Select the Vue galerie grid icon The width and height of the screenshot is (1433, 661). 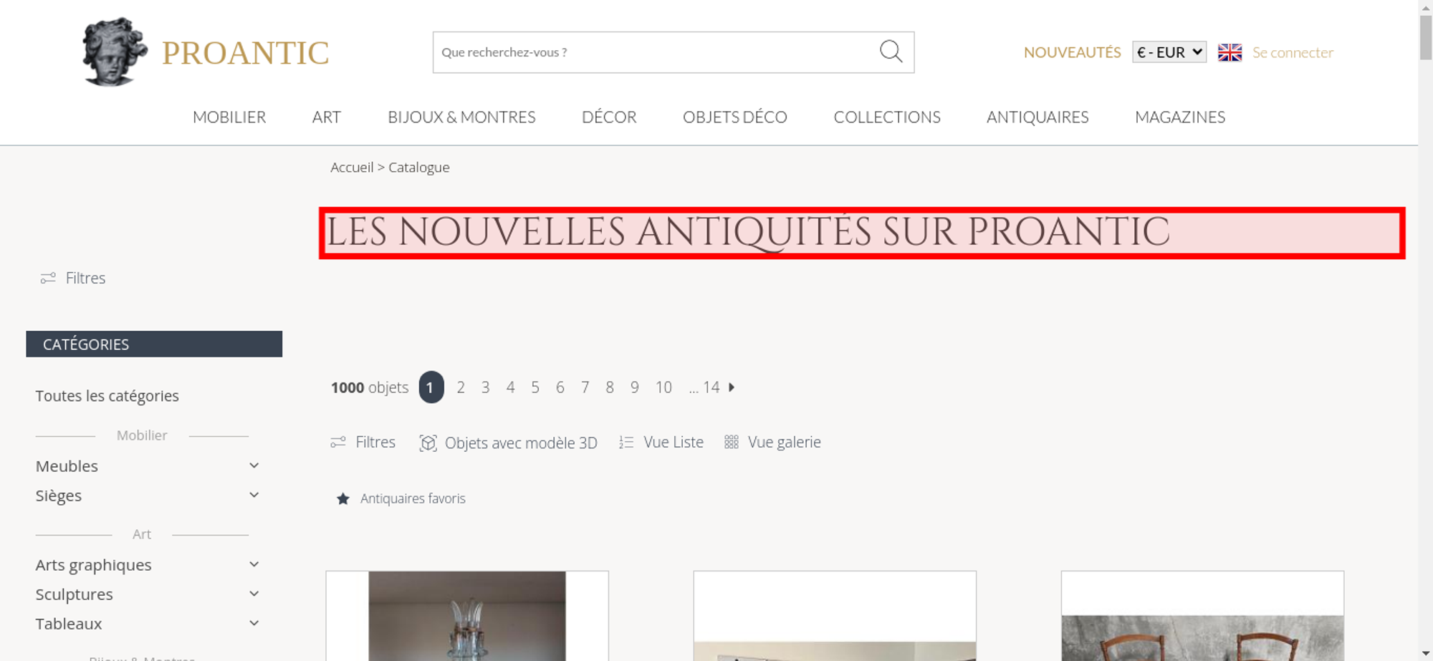pos(731,442)
